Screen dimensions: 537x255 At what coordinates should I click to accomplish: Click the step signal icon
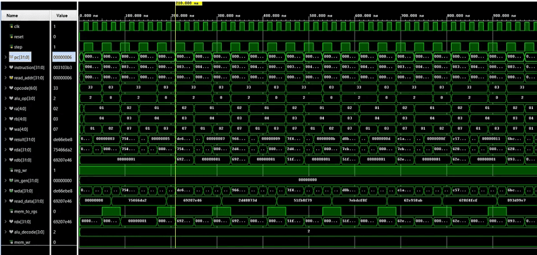11,47
